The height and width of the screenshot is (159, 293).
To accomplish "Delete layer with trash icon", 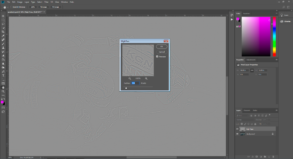I will 273,157.
